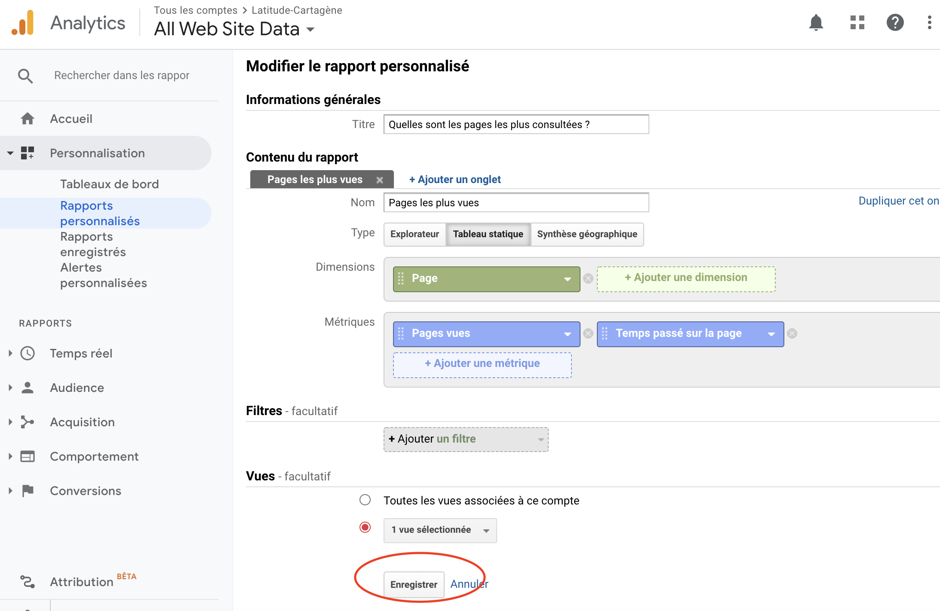Open the three-dot more options menu
940x611 pixels.
[929, 22]
